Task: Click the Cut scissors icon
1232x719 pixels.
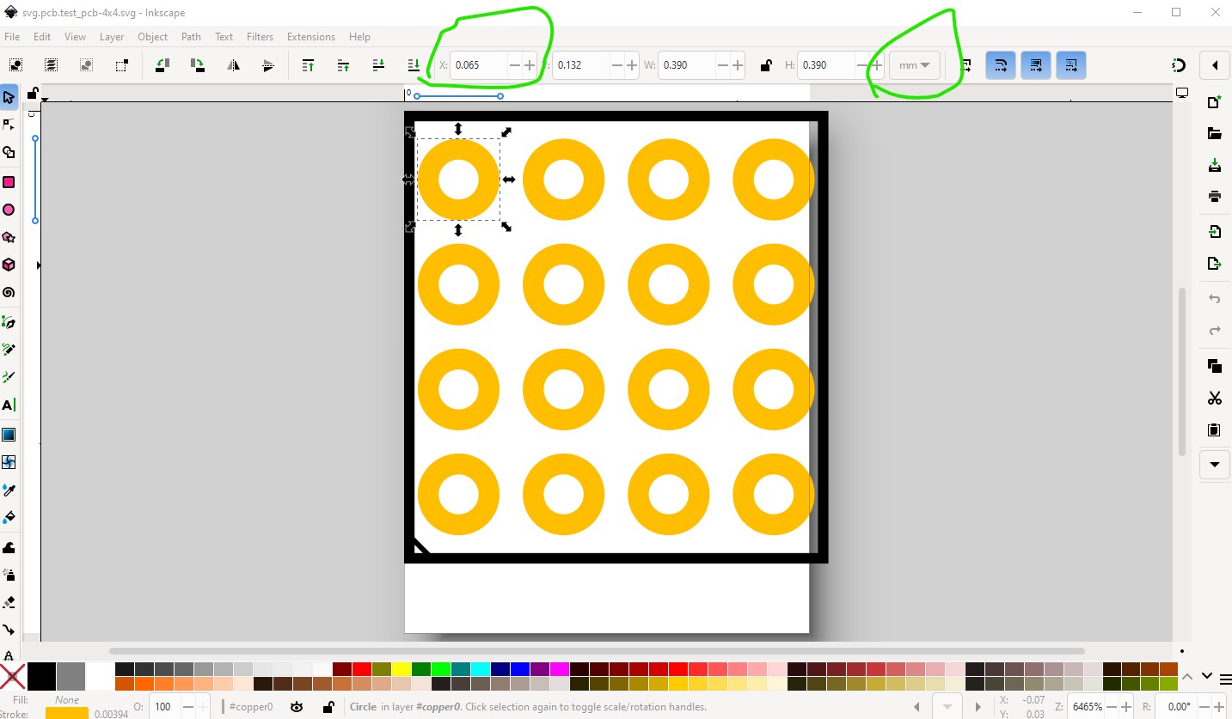Action: click(x=1214, y=398)
